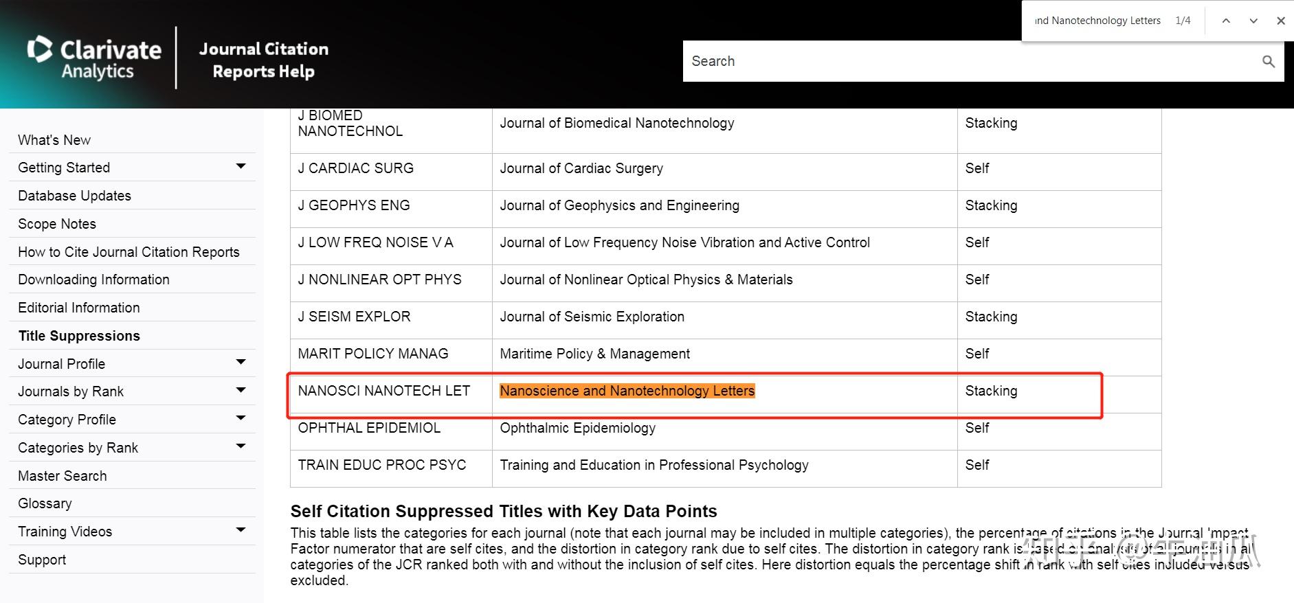Open the What's New page
The width and height of the screenshot is (1294, 603).
(54, 140)
